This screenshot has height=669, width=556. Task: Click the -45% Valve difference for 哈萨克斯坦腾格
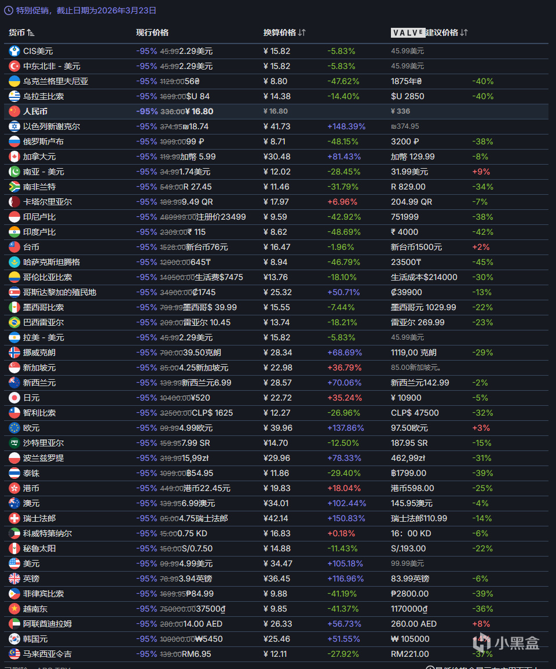tap(482, 262)
